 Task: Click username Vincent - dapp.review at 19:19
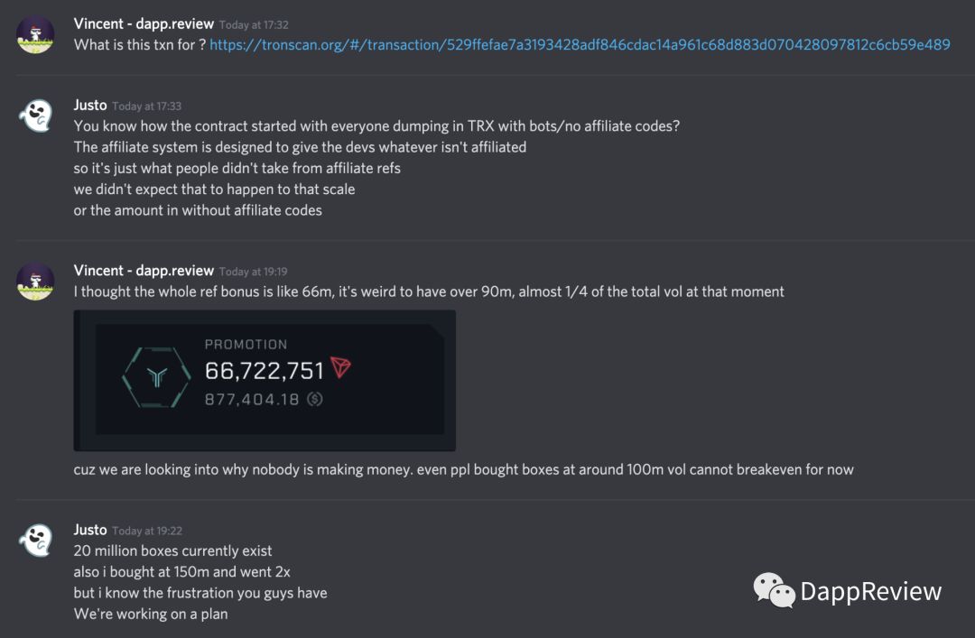144,271
